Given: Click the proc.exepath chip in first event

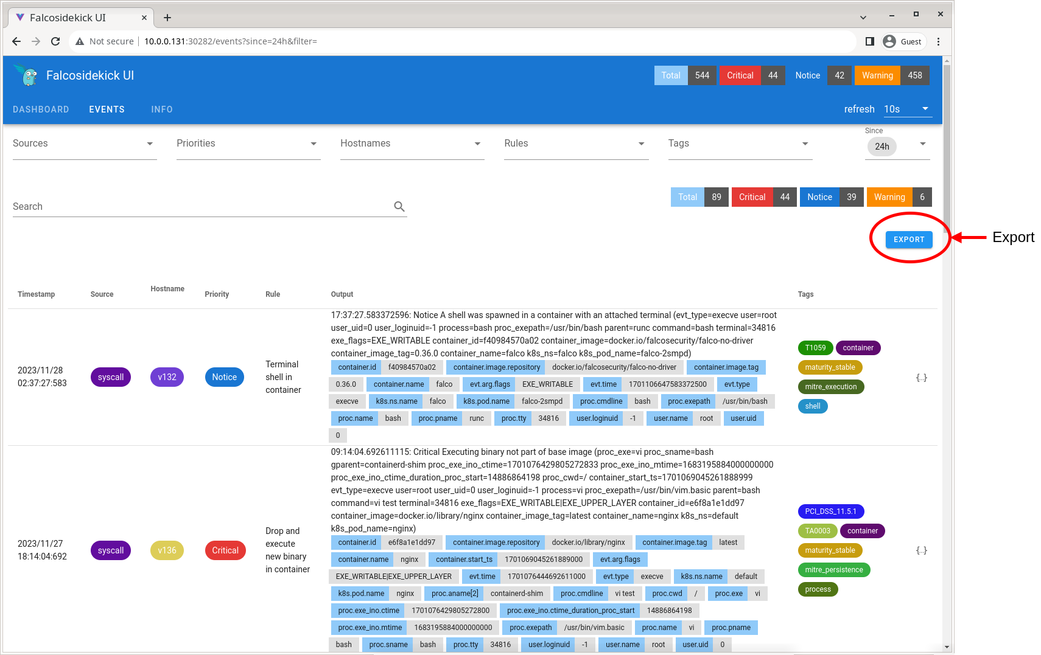Looking at the screenshot, I should pyautogui.click(x=689, y=401).
